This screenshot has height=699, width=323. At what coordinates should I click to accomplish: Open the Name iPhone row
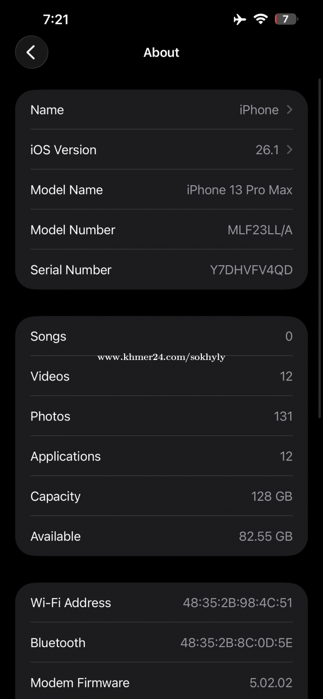pos(161,110)
